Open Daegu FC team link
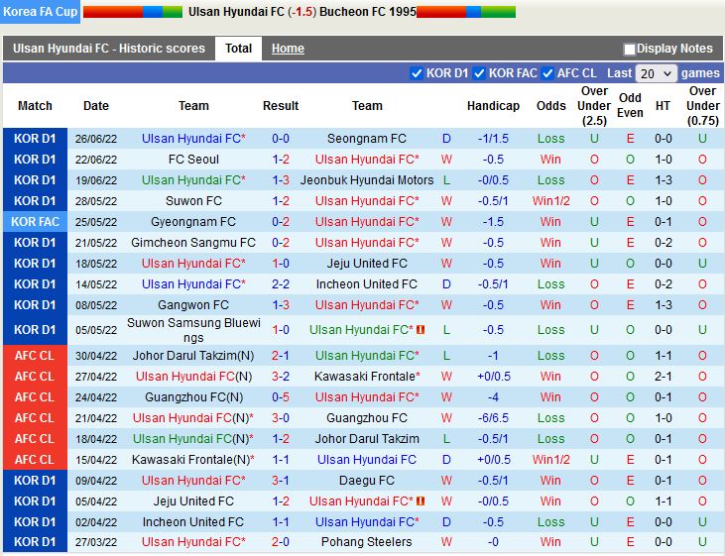Viewport: 725px width, 556px height. (367, 481)
